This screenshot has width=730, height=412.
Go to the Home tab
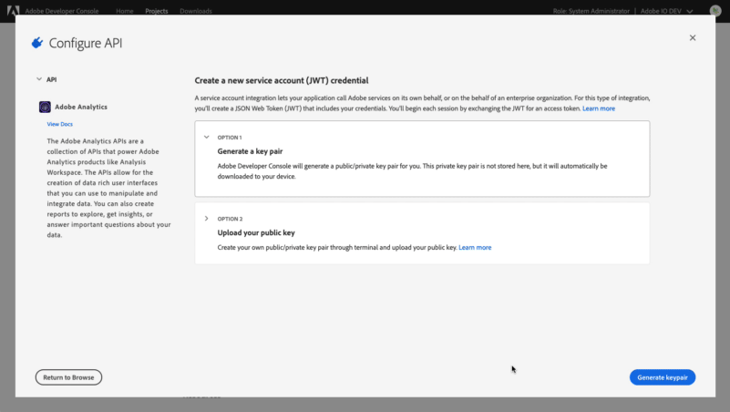(x=124, y=11)
